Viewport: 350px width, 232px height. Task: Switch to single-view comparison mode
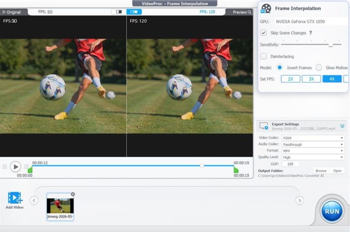pyautogui.click(x=119, y=12)
